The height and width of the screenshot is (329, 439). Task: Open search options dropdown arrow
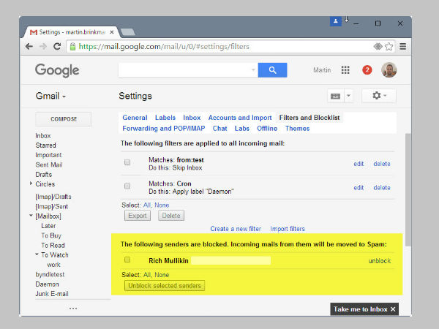[253, 70]
